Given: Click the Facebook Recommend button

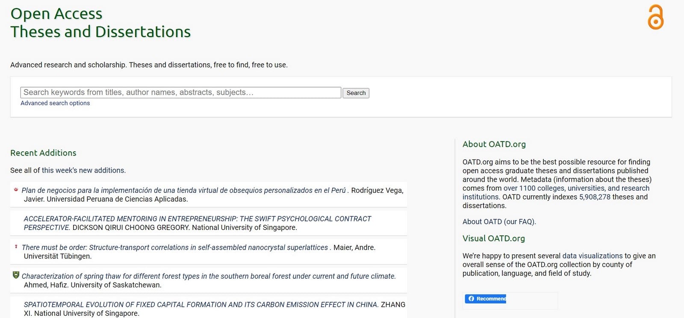Looking at the screenshot, I should pos(486,299).
